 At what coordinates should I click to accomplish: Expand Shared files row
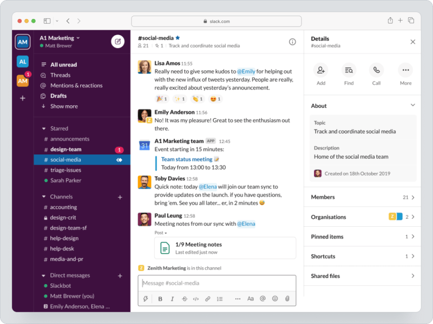(362, 276)
